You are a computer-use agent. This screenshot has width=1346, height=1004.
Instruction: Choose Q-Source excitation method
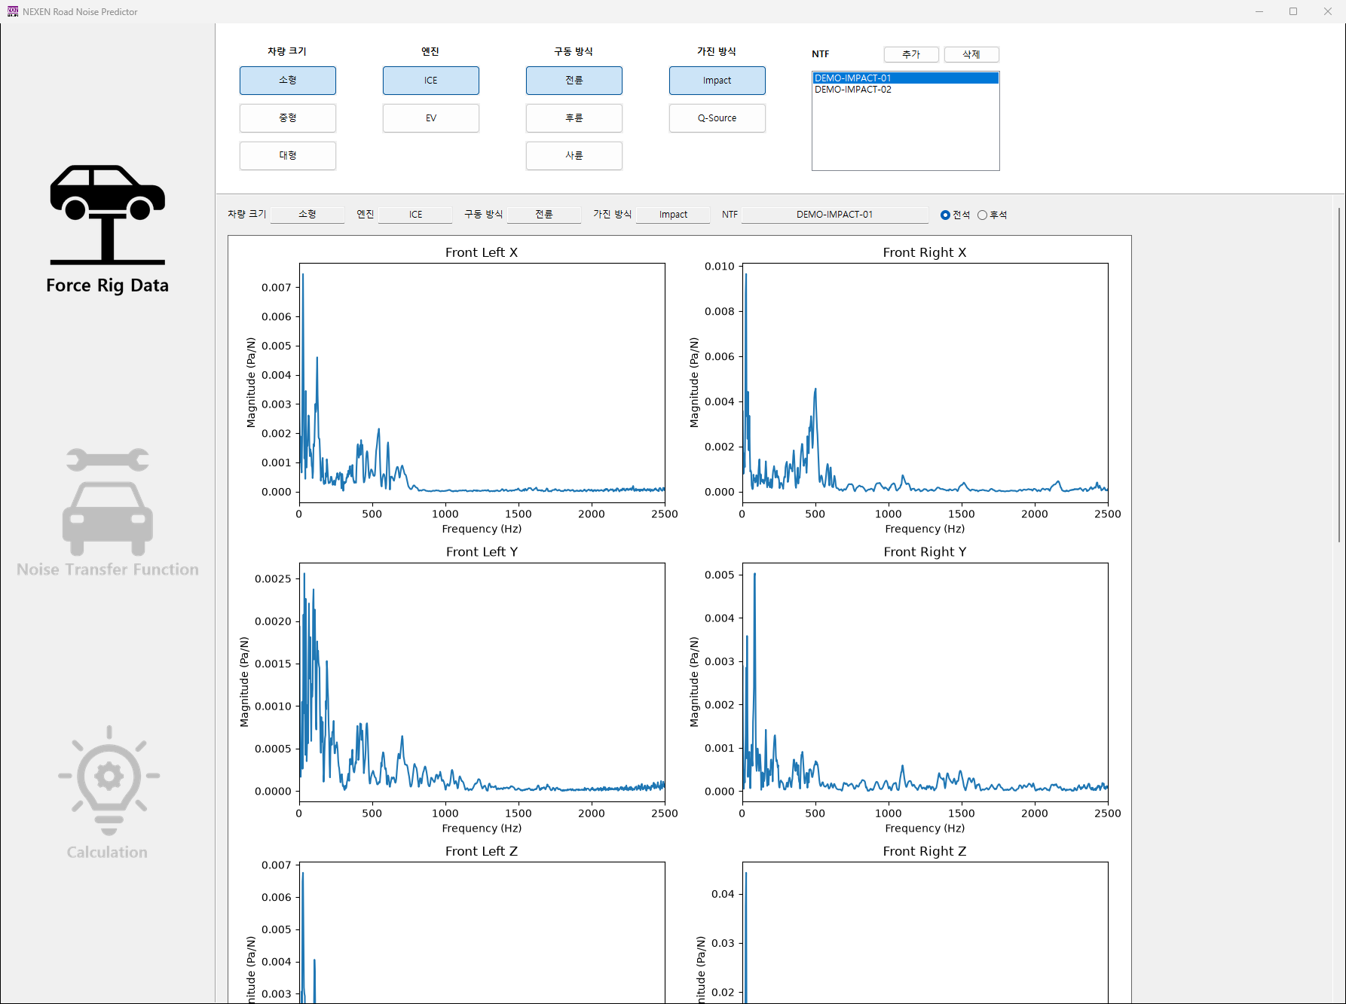click(x=717, y=118)
